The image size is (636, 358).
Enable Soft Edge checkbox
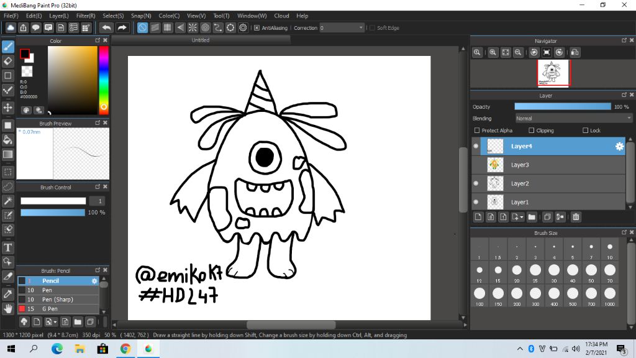(x=373, y=28)
